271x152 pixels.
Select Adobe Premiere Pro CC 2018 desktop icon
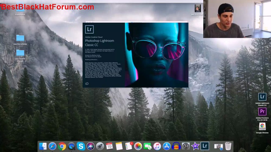point(262,114)
